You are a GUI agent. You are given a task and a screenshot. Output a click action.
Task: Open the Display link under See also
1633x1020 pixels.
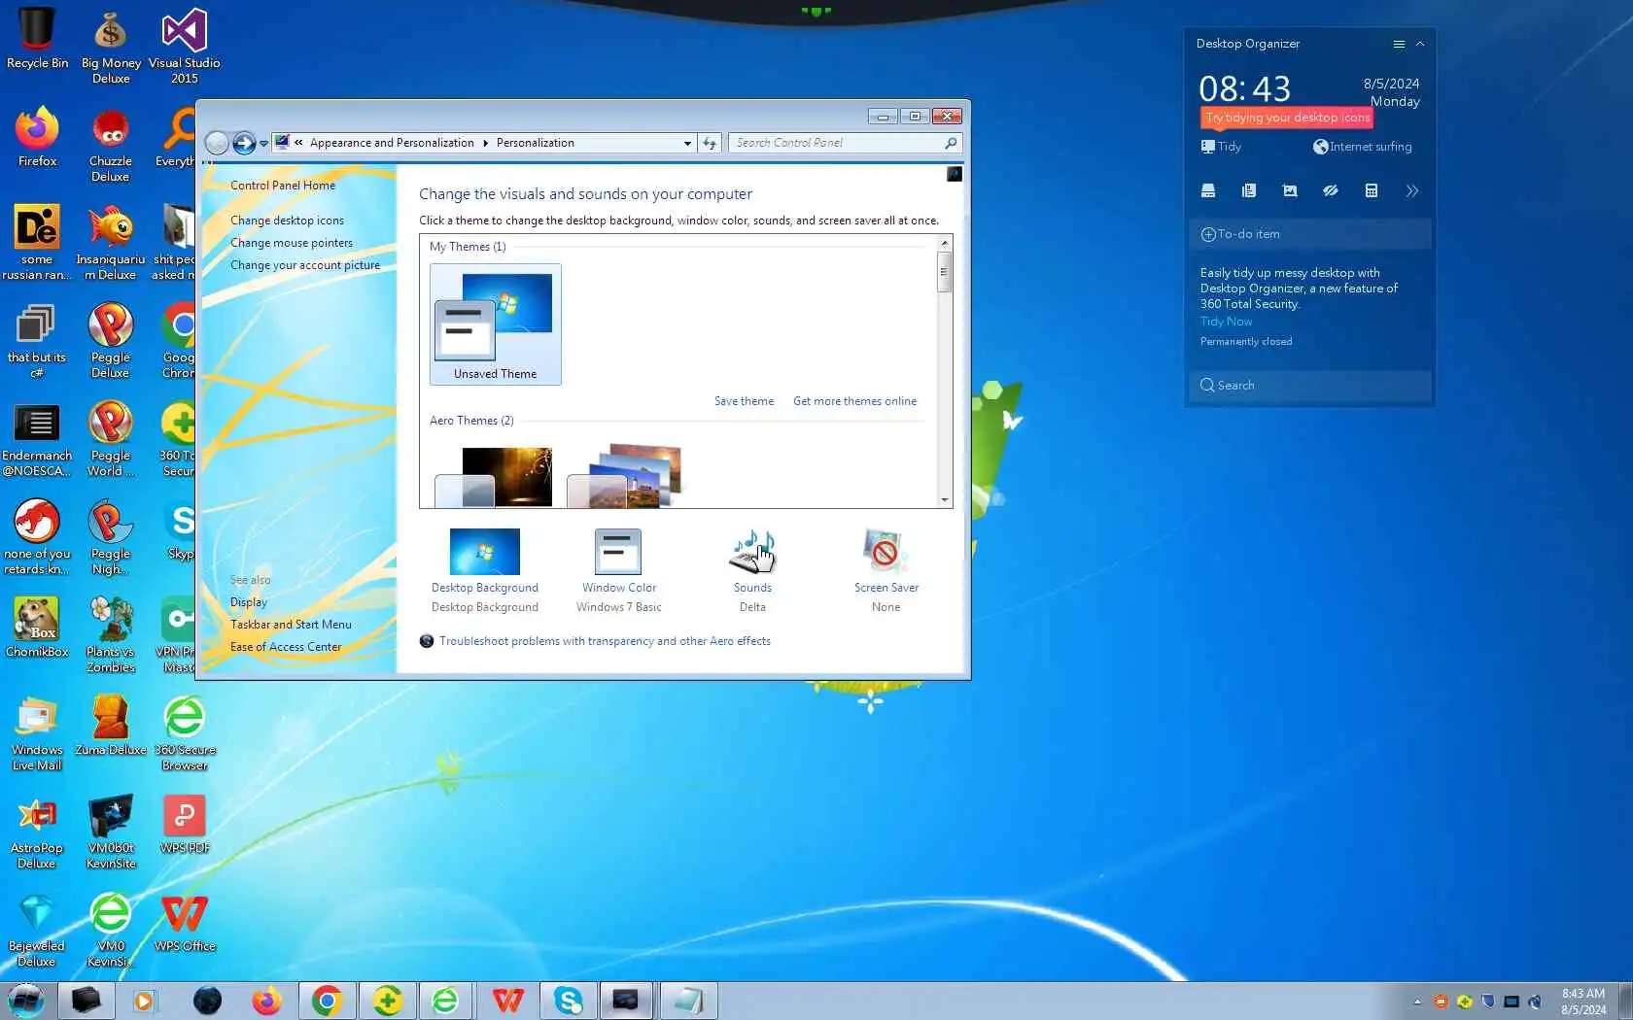coord(249,602)
